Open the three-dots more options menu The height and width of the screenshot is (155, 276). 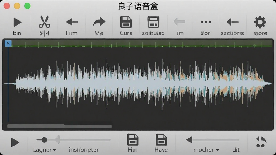[206, 22]
